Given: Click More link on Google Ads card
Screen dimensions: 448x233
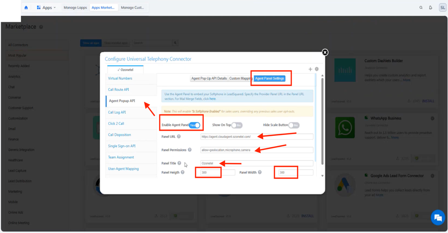Looking at the screenshot, I should [x=380, y=195].
